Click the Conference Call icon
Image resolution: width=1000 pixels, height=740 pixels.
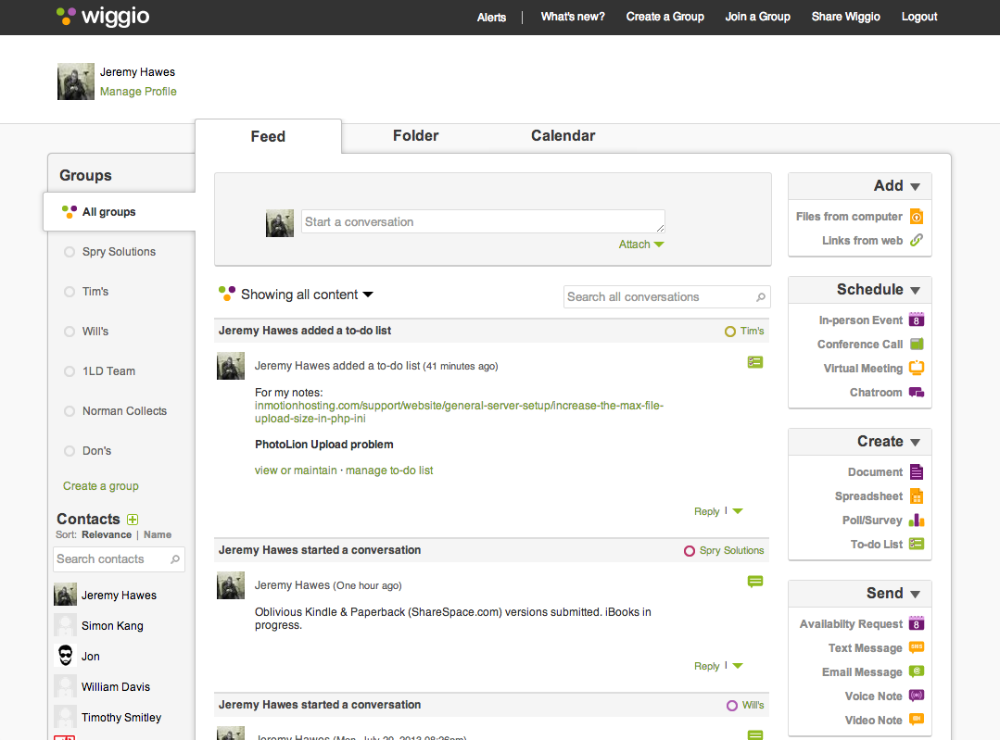[917, 345]
